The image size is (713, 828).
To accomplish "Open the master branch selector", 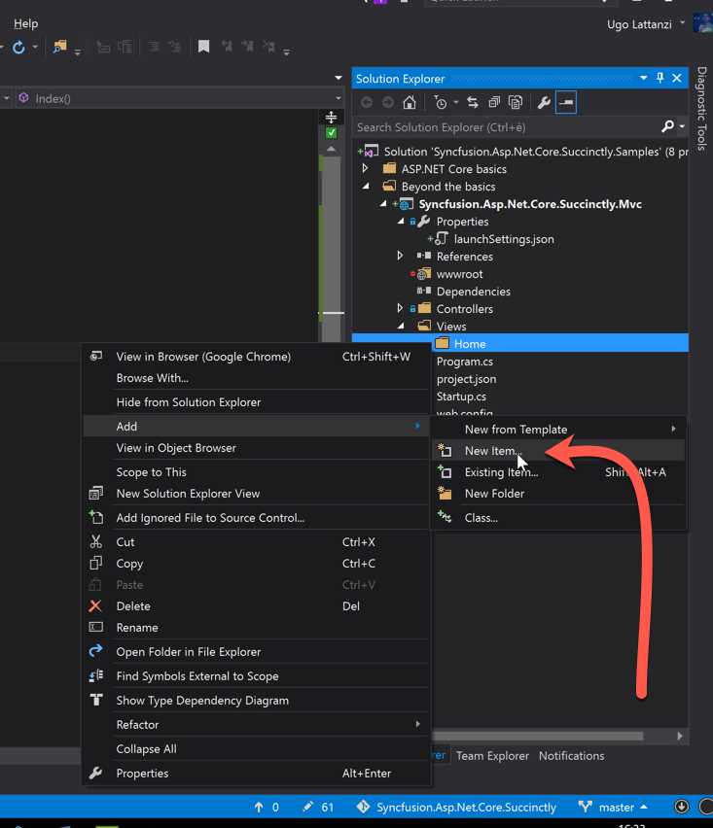I will [x=616, y=807].
